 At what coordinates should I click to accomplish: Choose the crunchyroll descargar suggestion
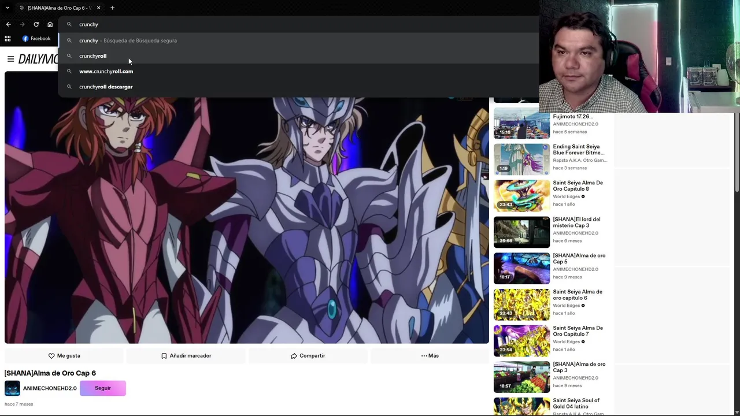coord(298,87)
